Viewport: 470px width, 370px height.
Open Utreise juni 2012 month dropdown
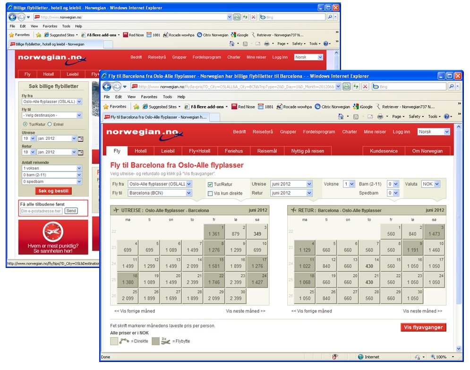pos(291,184)
